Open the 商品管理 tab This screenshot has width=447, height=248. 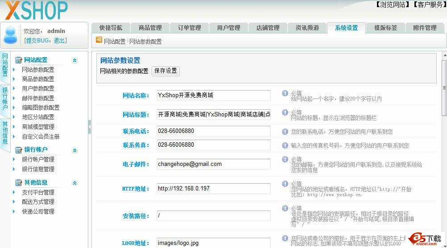150,28
